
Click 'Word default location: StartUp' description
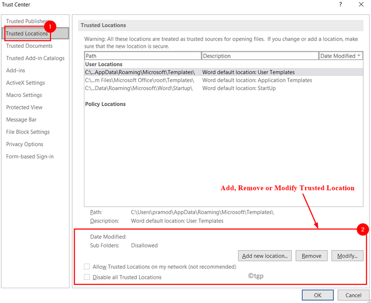(239, 88)
